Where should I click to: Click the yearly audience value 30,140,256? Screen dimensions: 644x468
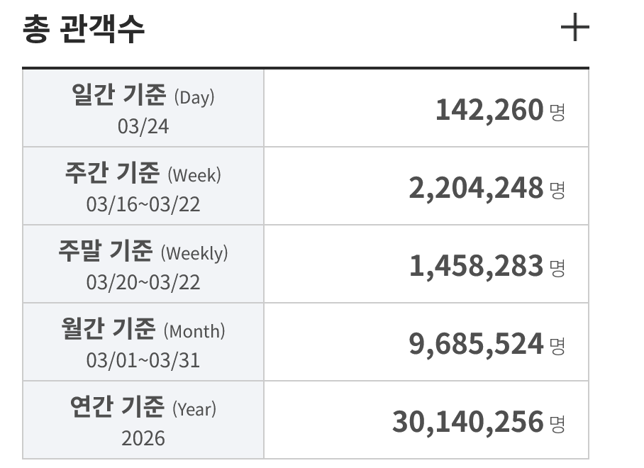coord(467,423)
